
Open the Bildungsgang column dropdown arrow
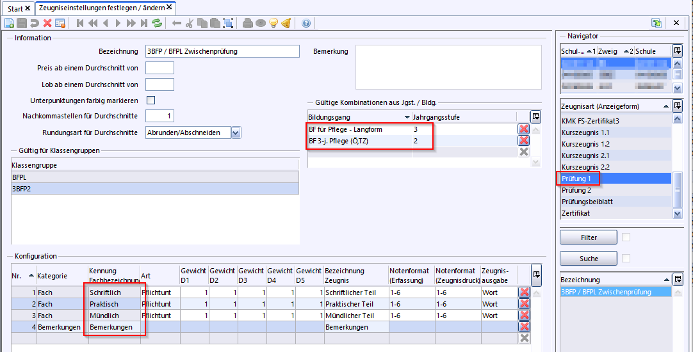[407, 117]
